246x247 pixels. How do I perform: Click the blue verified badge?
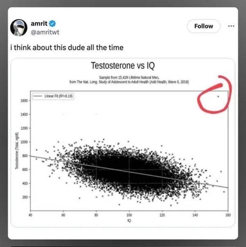(52, 23)
